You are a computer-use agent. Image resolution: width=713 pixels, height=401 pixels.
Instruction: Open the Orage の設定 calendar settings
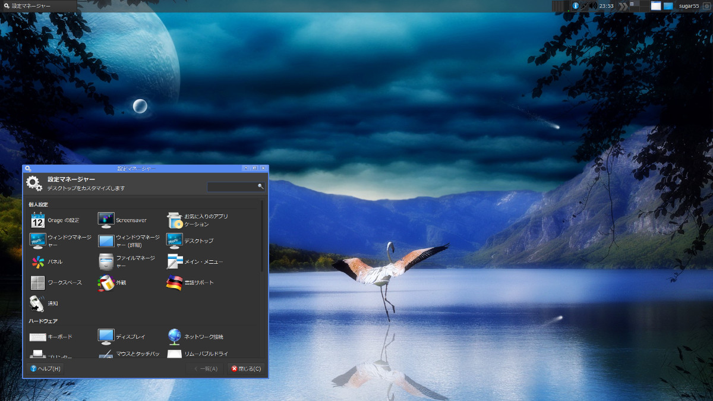(x=55, y=220)
